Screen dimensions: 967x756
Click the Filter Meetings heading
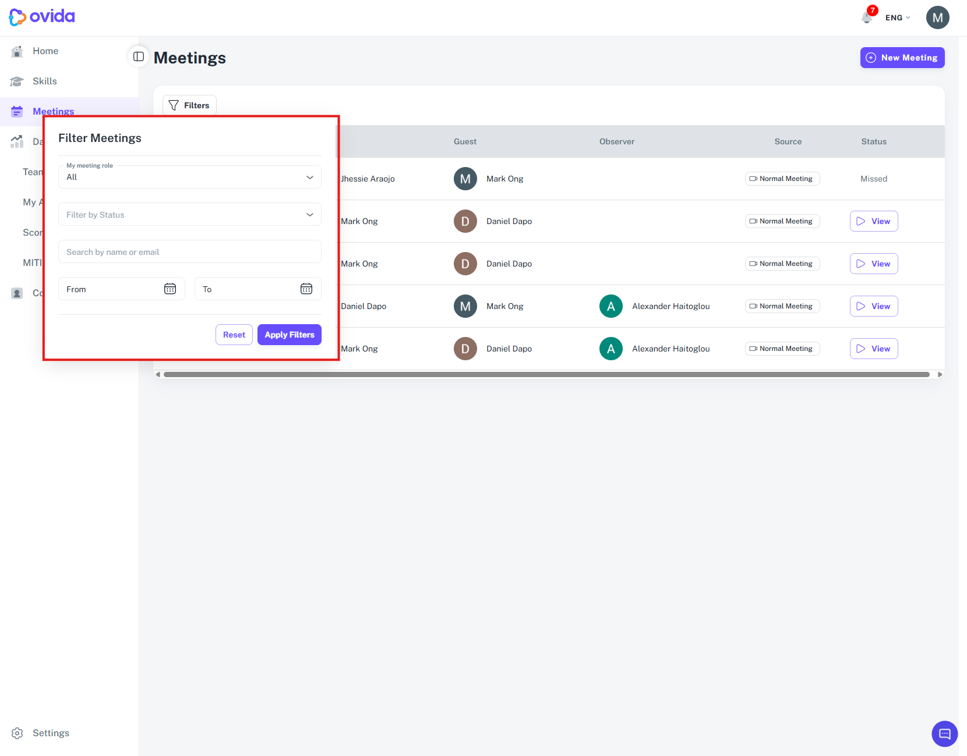click(100, 138)
